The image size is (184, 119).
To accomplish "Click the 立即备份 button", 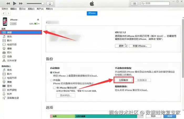I will click(124, 80).
